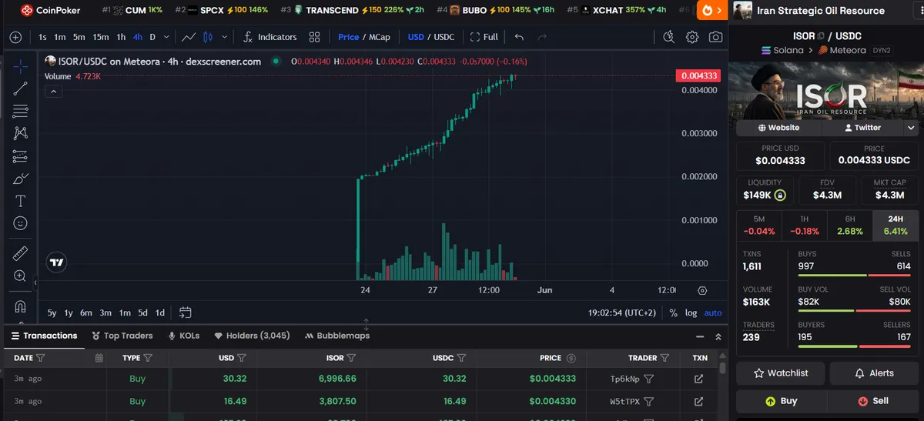Switch to the KOLs tab

pos(183,336)
